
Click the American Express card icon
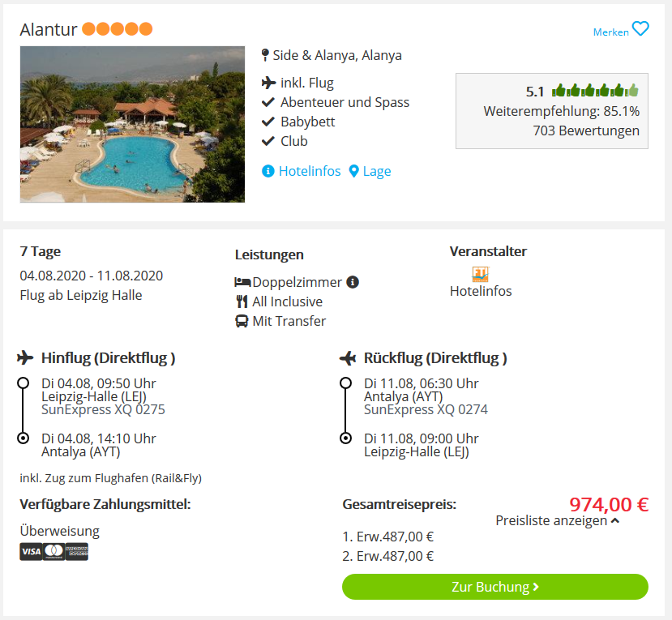(x=77, y=551)
